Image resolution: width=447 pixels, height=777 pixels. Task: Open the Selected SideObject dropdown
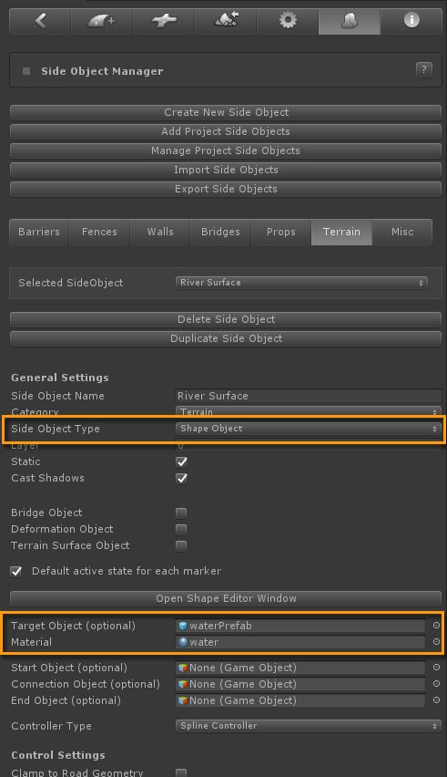(x=301, y=283)
